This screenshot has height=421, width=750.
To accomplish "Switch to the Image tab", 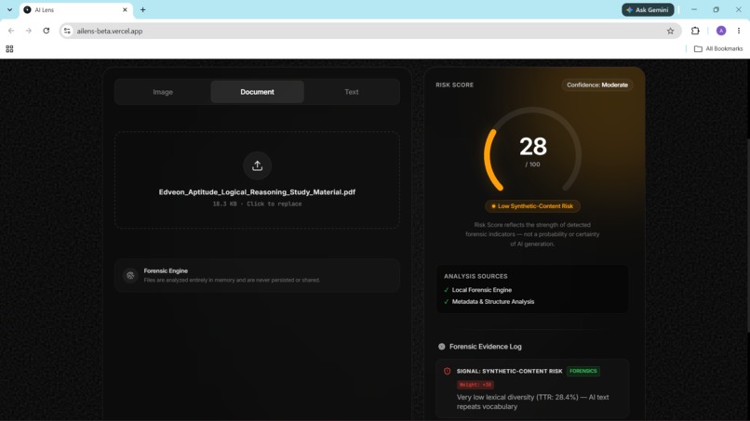I will coord(163,92).
